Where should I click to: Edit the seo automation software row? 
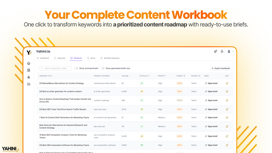coord(227,145)
